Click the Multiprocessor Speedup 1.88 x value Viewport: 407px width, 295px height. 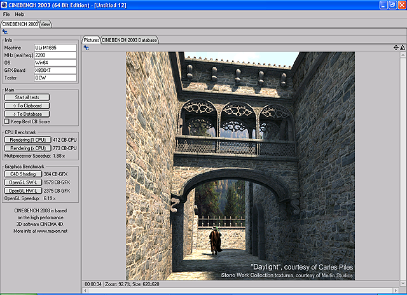click(x=59, y=156)
